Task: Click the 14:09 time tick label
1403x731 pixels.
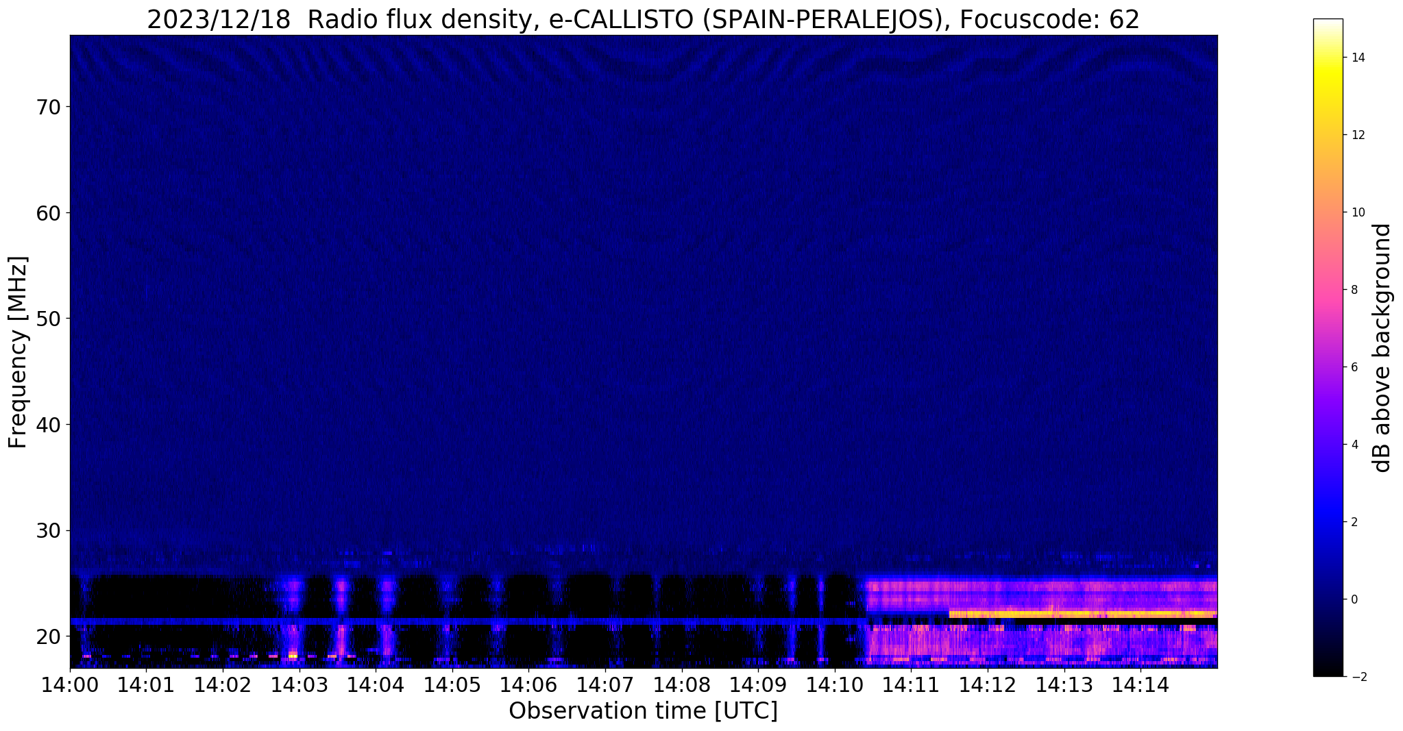Action: (x=758, y=685)
